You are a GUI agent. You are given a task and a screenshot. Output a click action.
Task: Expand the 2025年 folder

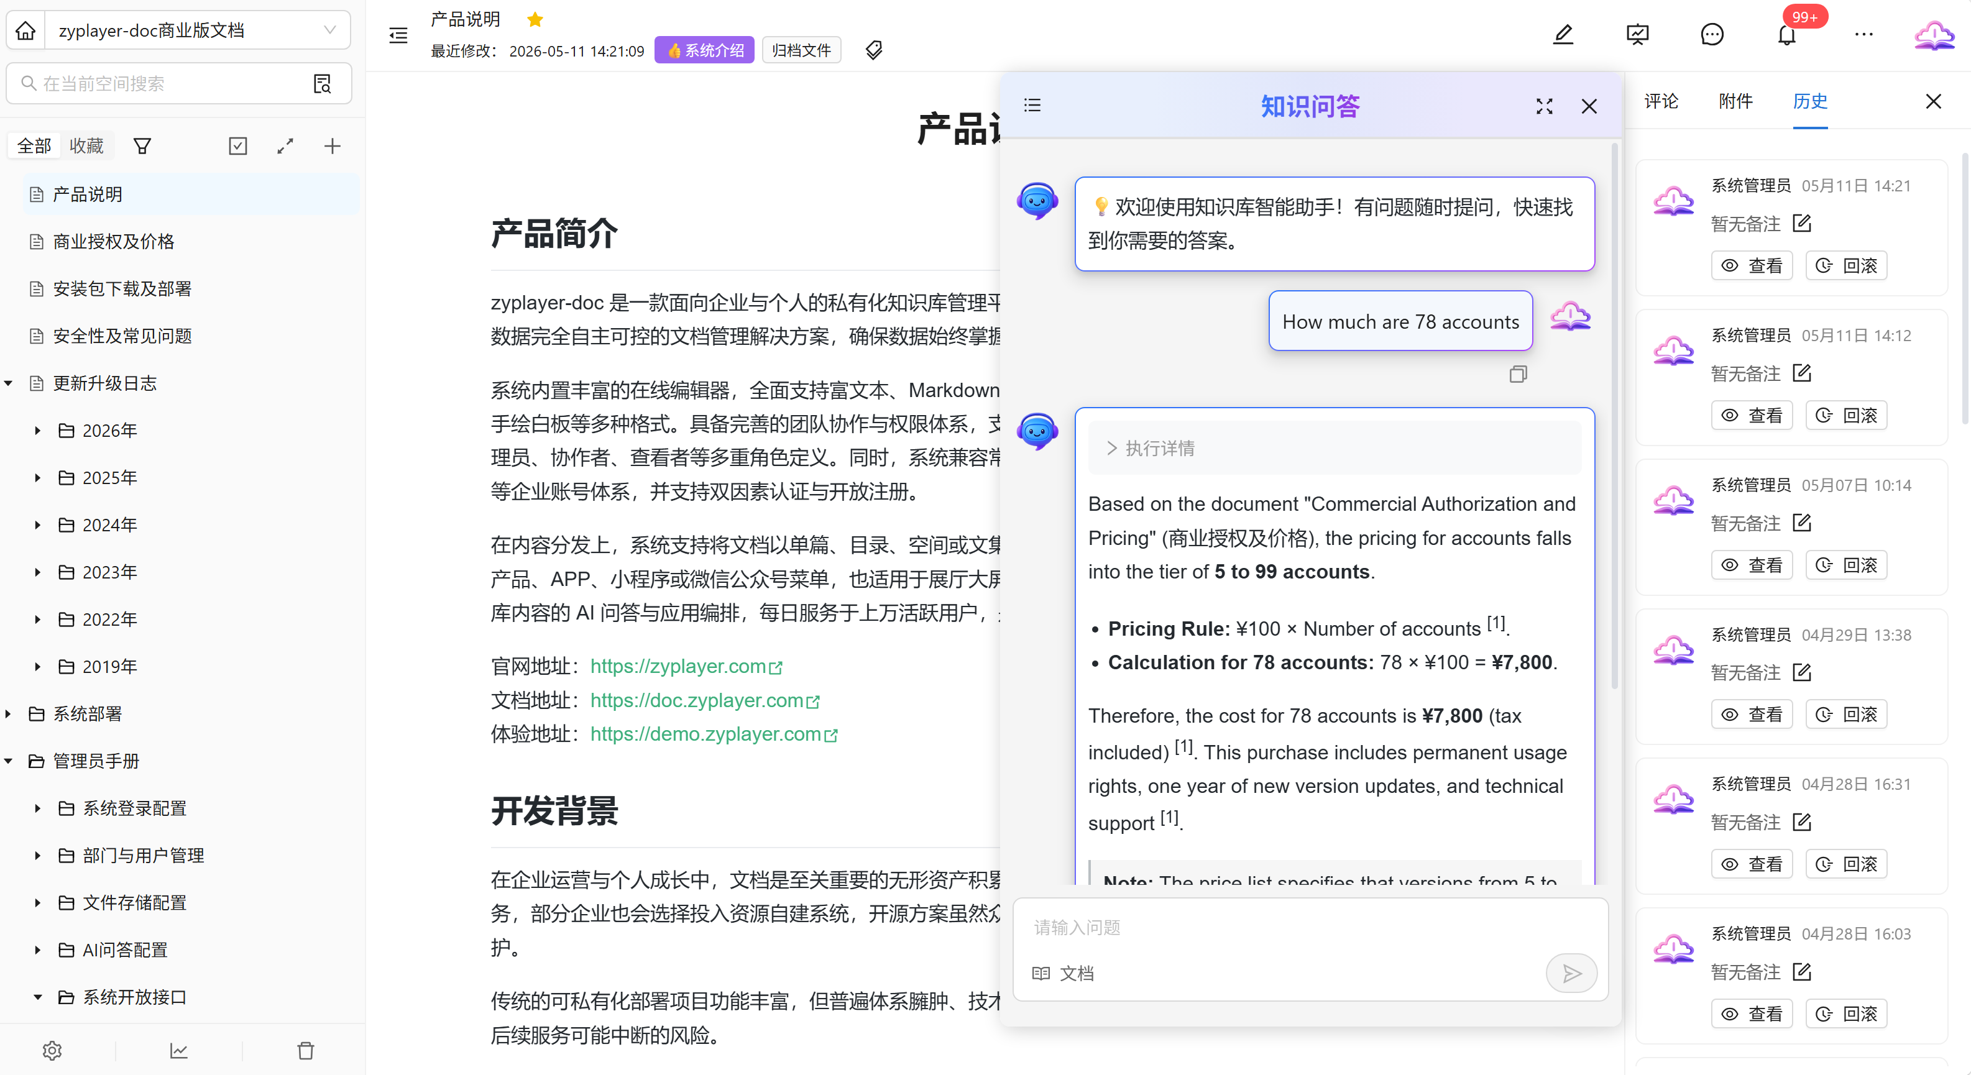(37, 477)
